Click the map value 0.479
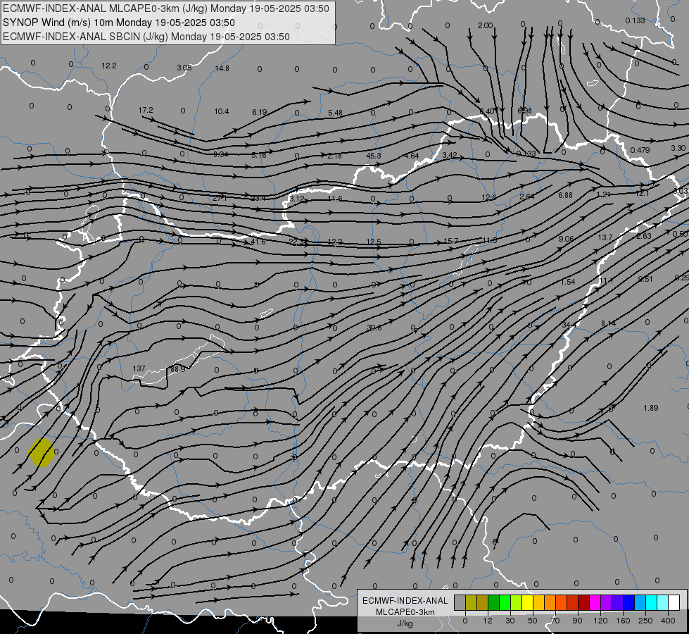Screen dimensions: 689x634 pos(640,150)
